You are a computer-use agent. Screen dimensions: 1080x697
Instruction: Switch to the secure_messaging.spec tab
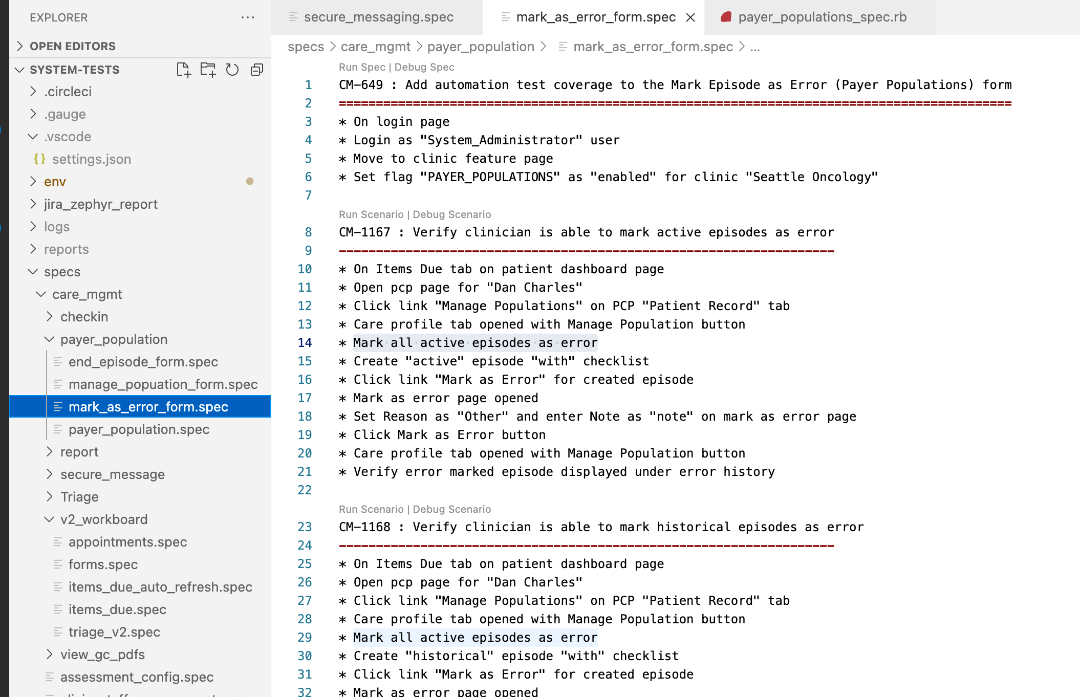pyautogui.click(x=379, y=17)
